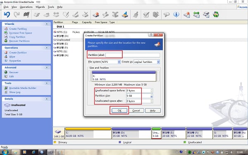Screen dimensions: 248x155
Task: Click the blue Properties info icon in toolbar
Action: click(176, 14)
